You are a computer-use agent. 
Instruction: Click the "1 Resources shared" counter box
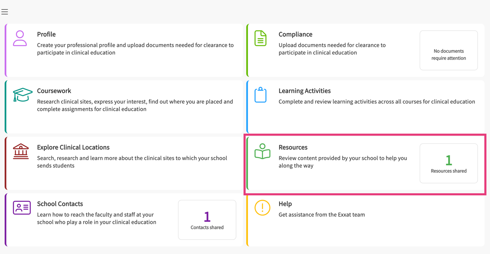(x=448, y=163)
